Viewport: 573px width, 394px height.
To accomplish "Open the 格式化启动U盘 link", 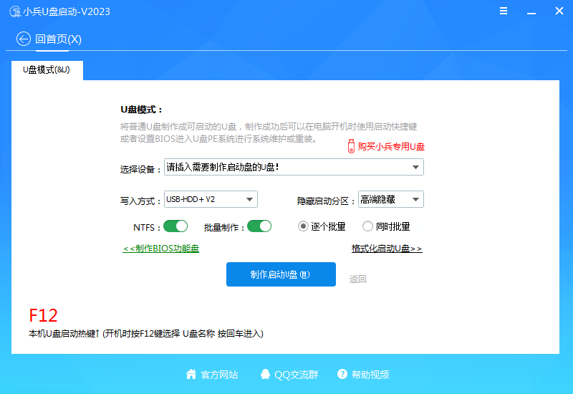I will (387, 249).
